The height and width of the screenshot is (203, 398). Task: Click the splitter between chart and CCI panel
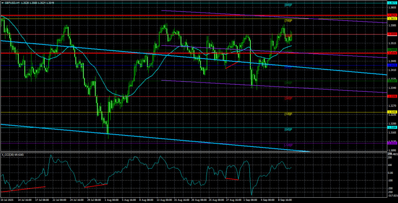click(199, 152)
